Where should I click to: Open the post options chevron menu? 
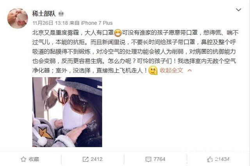point(238,10)
